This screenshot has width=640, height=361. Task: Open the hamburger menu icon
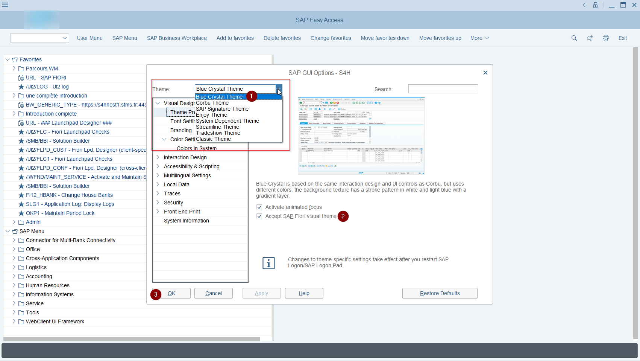click(5, 5)
